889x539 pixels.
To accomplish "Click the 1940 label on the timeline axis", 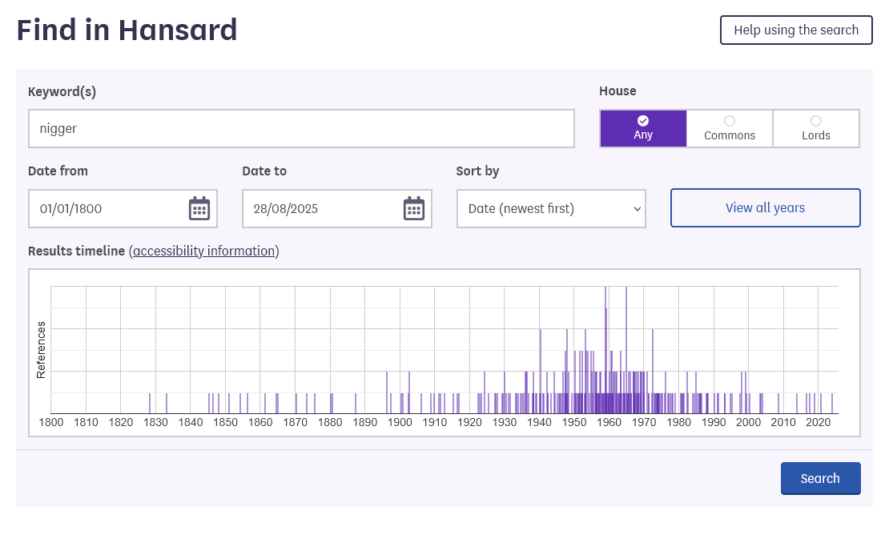I will (539, 422).
